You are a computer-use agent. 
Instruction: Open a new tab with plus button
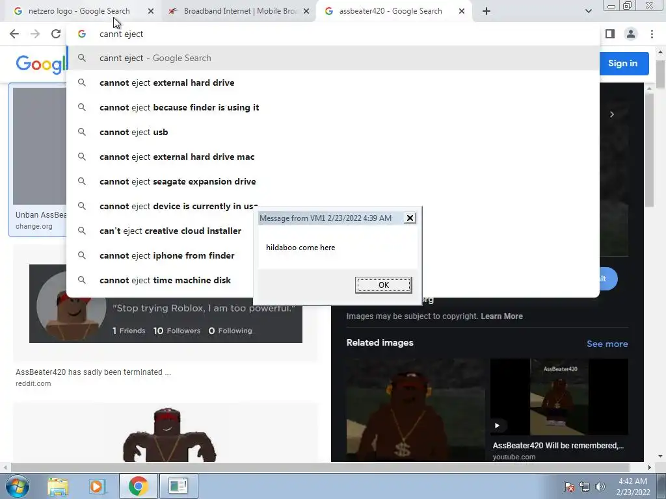pos(486,11)
